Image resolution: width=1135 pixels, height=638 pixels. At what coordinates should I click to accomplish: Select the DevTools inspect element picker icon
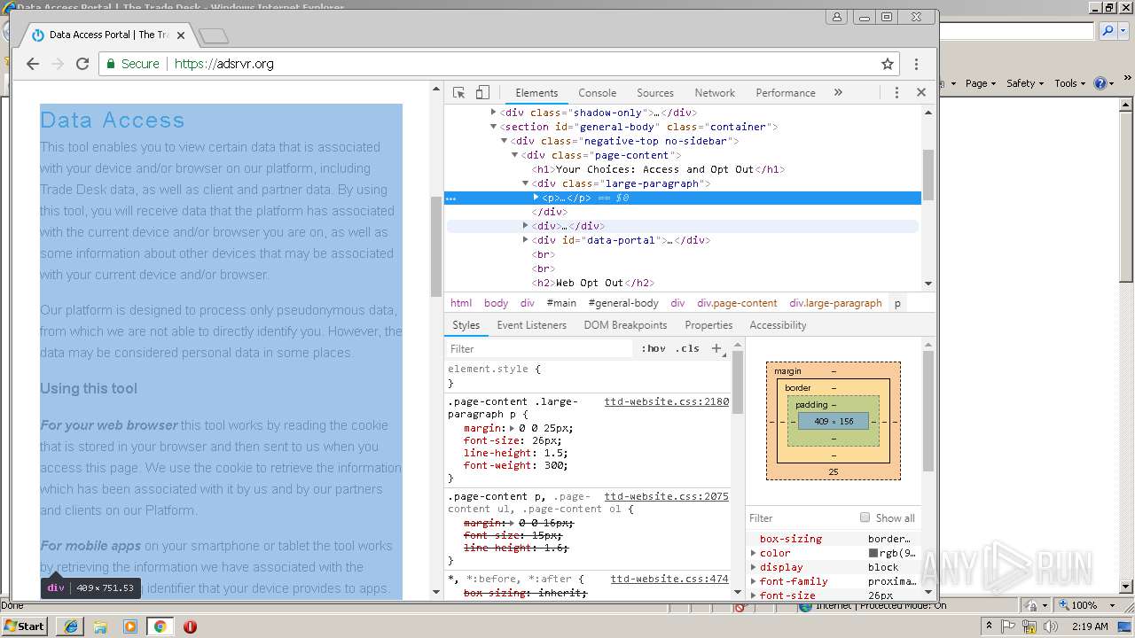click(458, 92)
